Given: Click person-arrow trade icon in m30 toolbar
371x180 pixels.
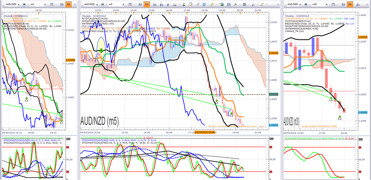Looking at the screenshot, I should (x=358, y=4).
